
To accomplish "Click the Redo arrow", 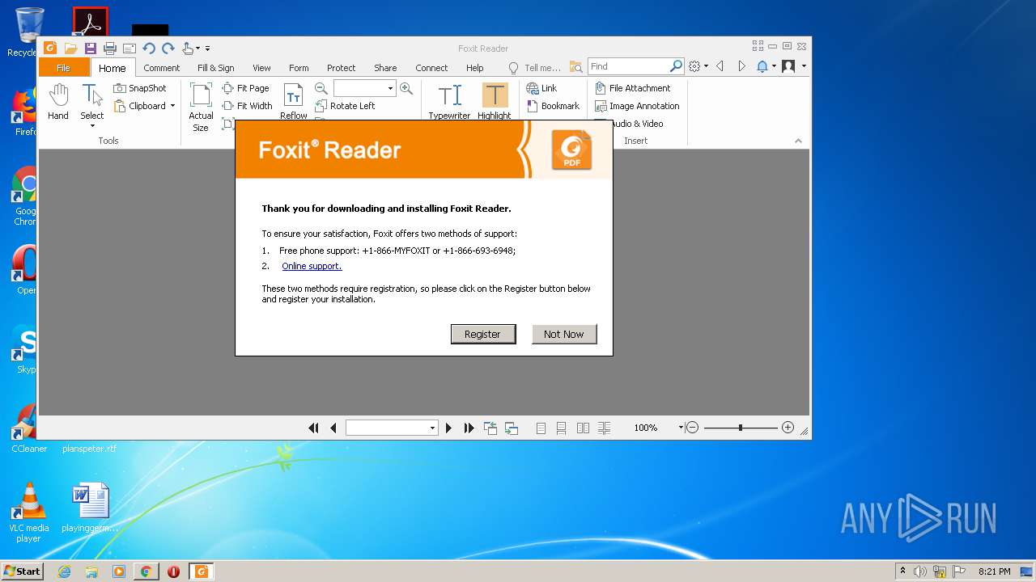I will point(168,48).
